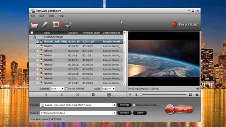Viewport: 226px width, 127px height.
Task: Click the Settings button
Action: coord(124,105)
